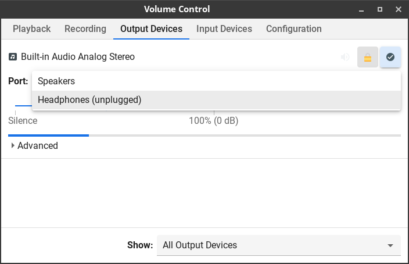This screenshot has height=264, width=409.
Task: Go to the Input Devices tab
Action: [224, 29]
